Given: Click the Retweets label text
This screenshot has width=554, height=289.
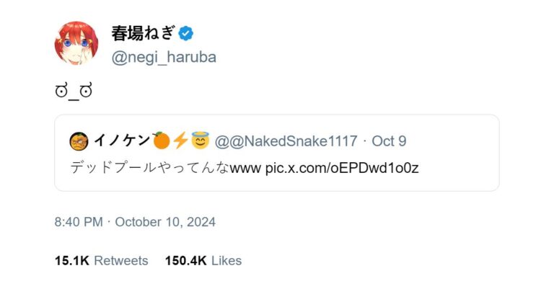Looking at the screenshot, I should 121,261.
